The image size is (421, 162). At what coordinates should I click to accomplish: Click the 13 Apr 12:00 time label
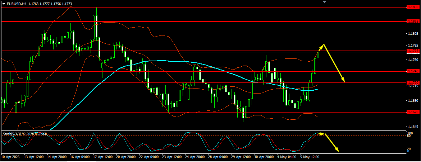(34, 157)
